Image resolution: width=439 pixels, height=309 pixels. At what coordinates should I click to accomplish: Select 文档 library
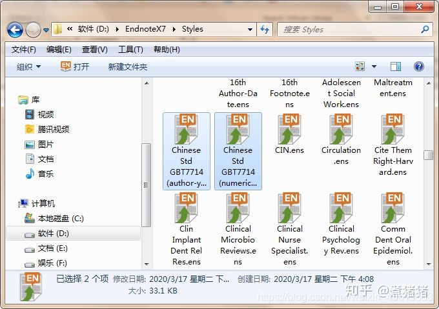coord(39,159)
